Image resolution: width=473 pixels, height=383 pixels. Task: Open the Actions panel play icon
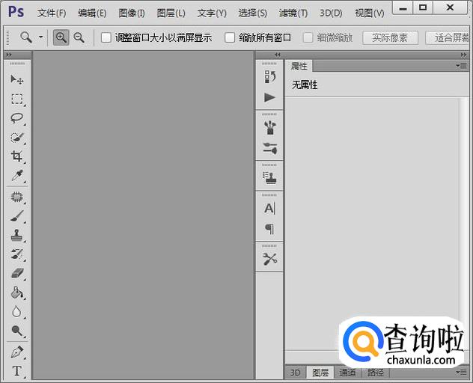tap(269, 97)
